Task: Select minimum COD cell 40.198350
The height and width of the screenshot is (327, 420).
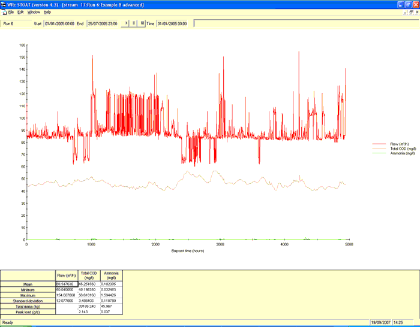Action: pos(89,289)
